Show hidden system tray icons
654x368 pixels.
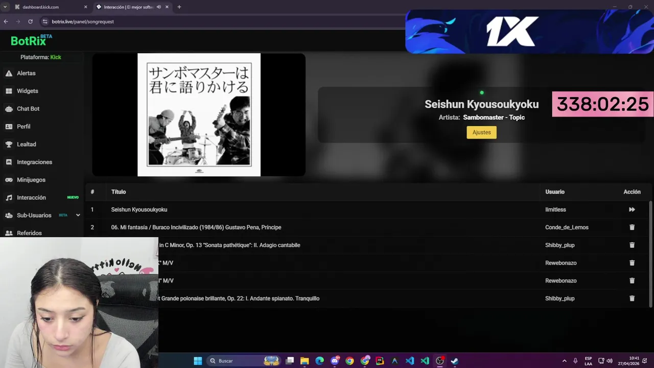[564, 361]
